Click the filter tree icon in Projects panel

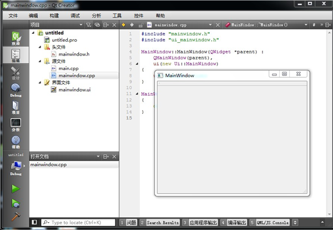(x=88, y=25)
